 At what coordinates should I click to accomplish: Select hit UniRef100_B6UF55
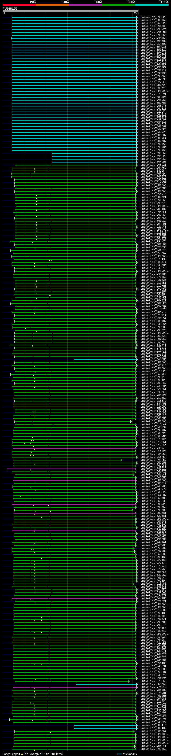pos(153,103)
